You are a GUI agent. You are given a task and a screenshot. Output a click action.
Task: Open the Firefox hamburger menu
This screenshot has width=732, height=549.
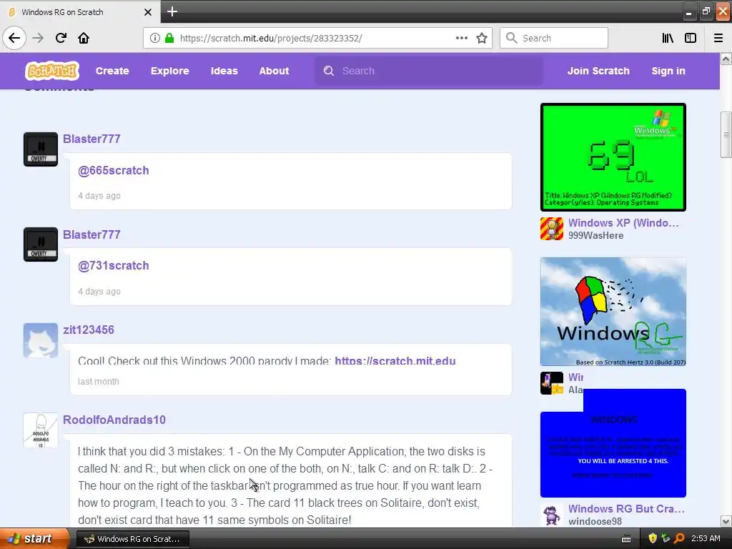718,38
